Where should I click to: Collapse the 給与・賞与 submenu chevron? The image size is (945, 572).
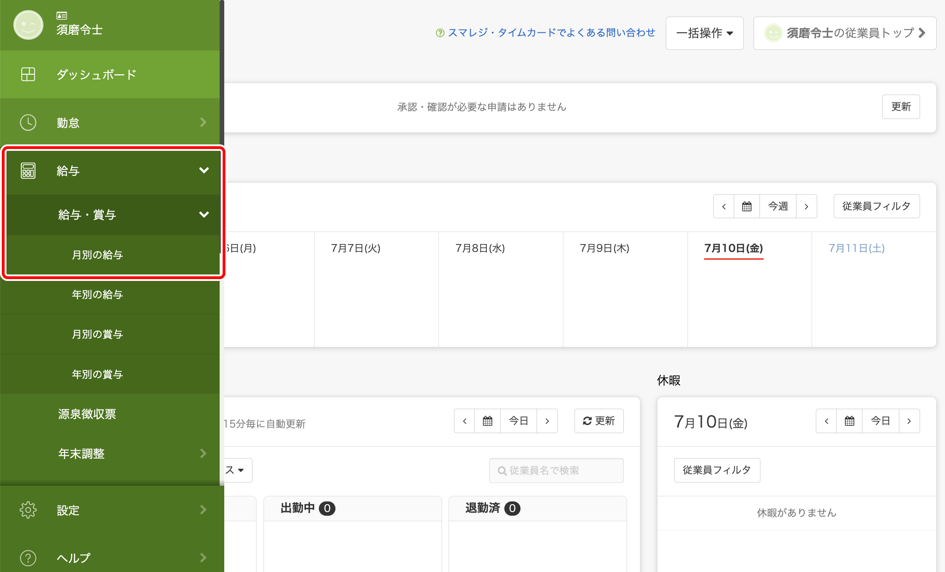(x=204, y=214)
